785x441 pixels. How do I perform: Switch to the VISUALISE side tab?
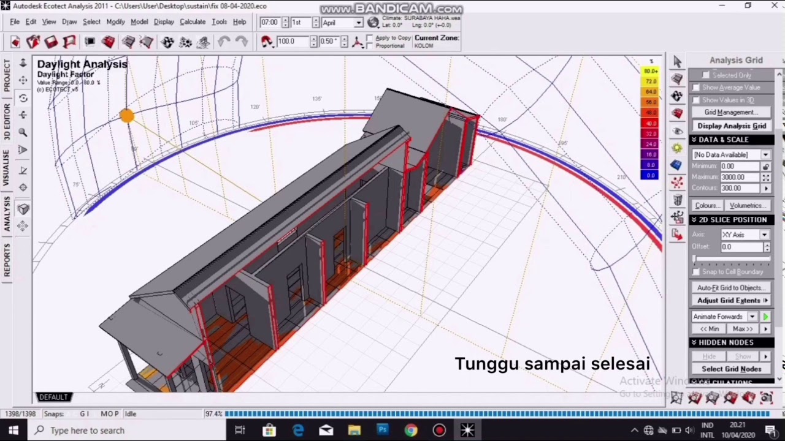click(6, 168)
